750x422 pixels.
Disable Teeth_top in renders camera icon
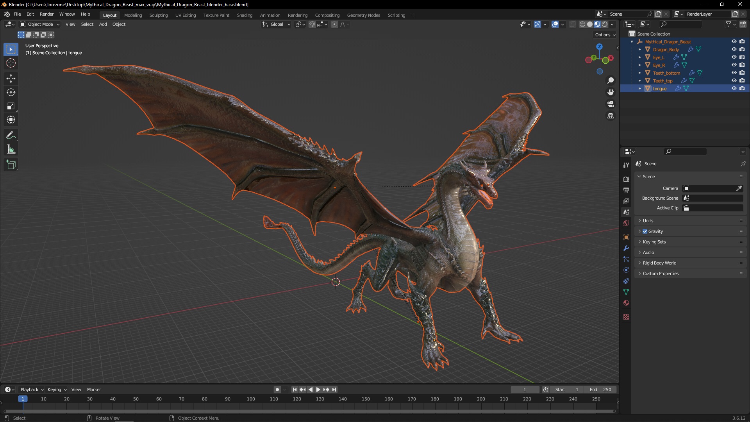pos(742,80)
